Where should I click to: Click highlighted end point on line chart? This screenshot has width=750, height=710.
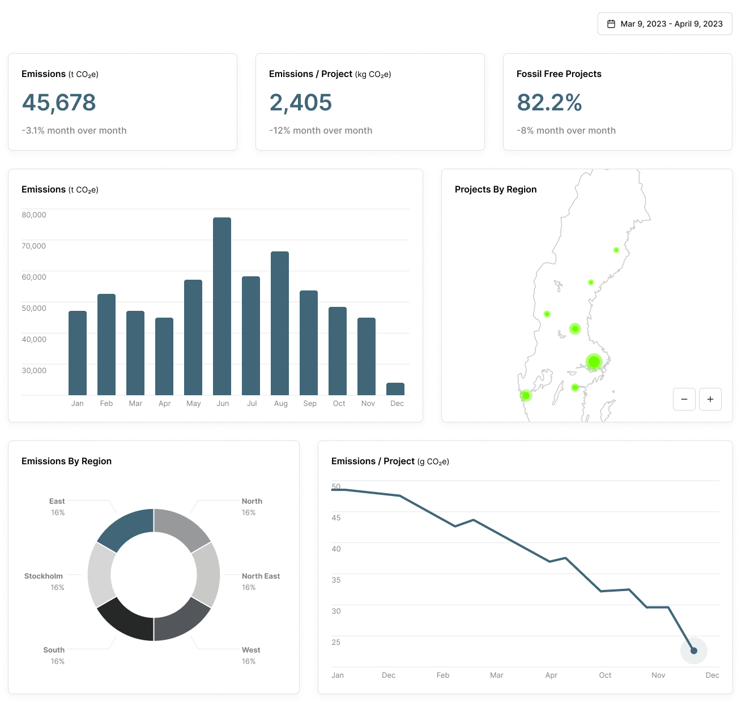(x=693, y=651)
